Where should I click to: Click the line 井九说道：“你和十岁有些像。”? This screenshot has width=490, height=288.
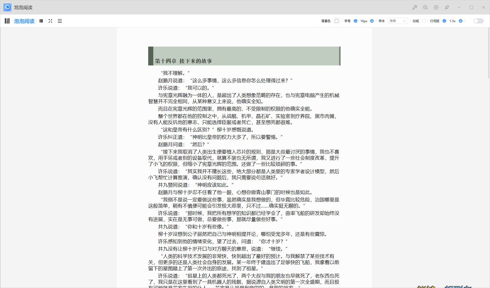tap(194, 227)
